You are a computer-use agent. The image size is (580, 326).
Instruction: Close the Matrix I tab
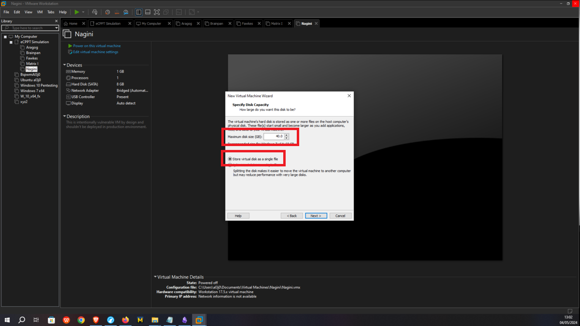click(289, 23)
